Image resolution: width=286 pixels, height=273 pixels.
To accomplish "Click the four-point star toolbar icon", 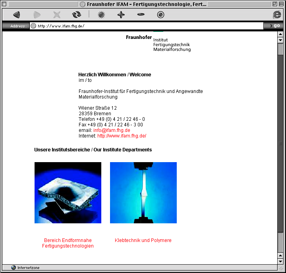I will [x=121, y=15].
